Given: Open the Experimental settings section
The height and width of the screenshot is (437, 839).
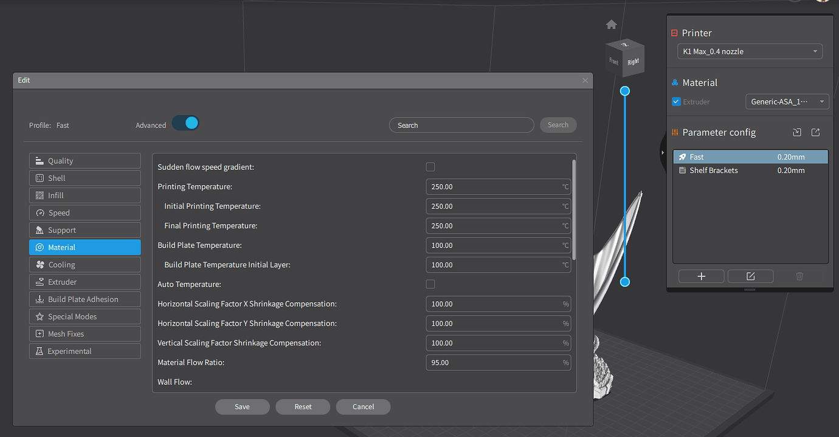Looking at the screenshot, I should click(85, 351).
